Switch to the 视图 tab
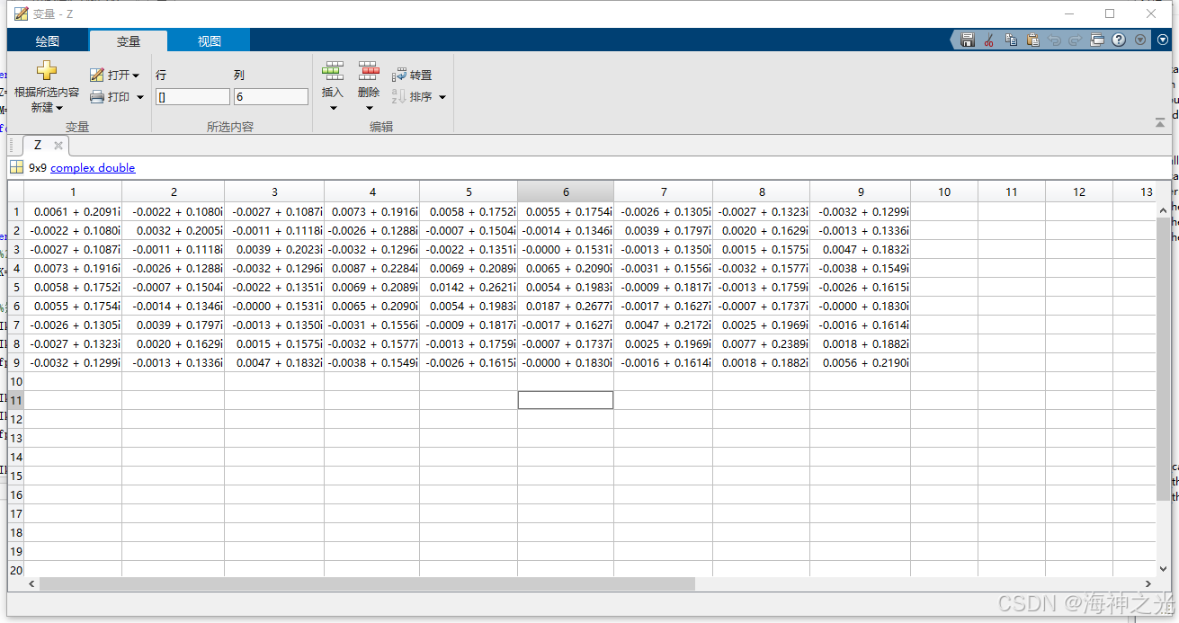The height and width of the screenshot is (623, 1179). click(x=210, y=41)
